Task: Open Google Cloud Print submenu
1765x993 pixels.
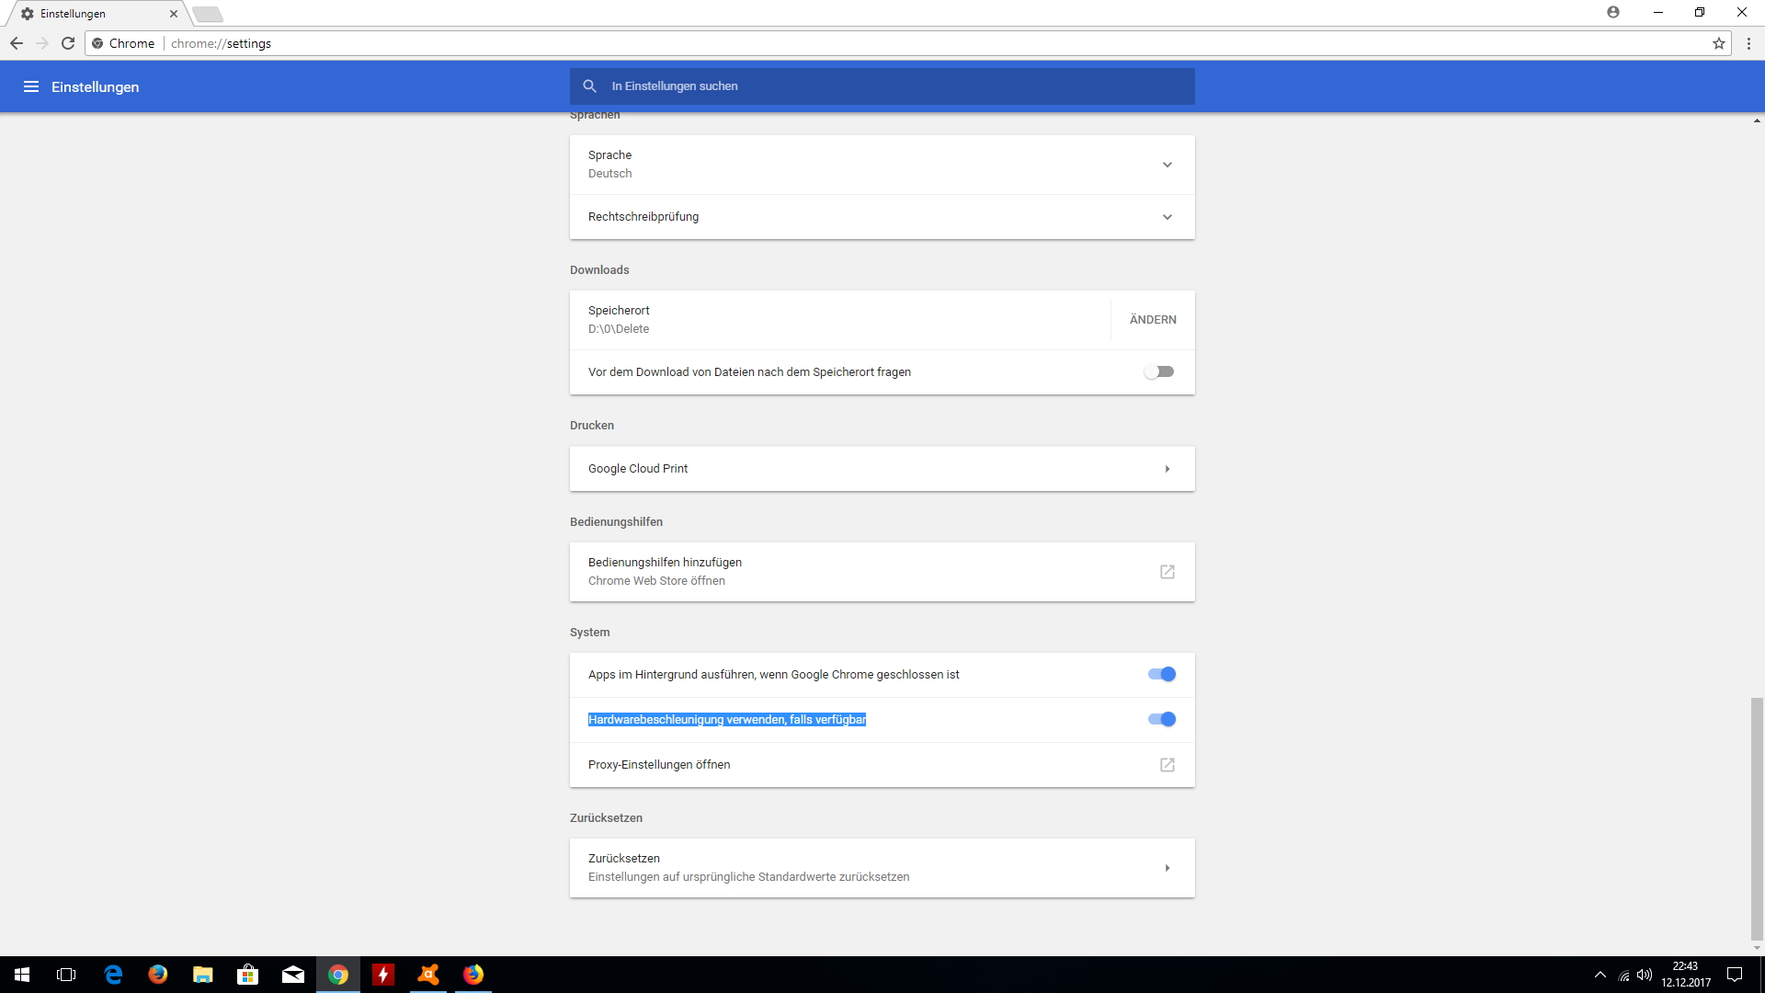Action: coord(1167,469)
